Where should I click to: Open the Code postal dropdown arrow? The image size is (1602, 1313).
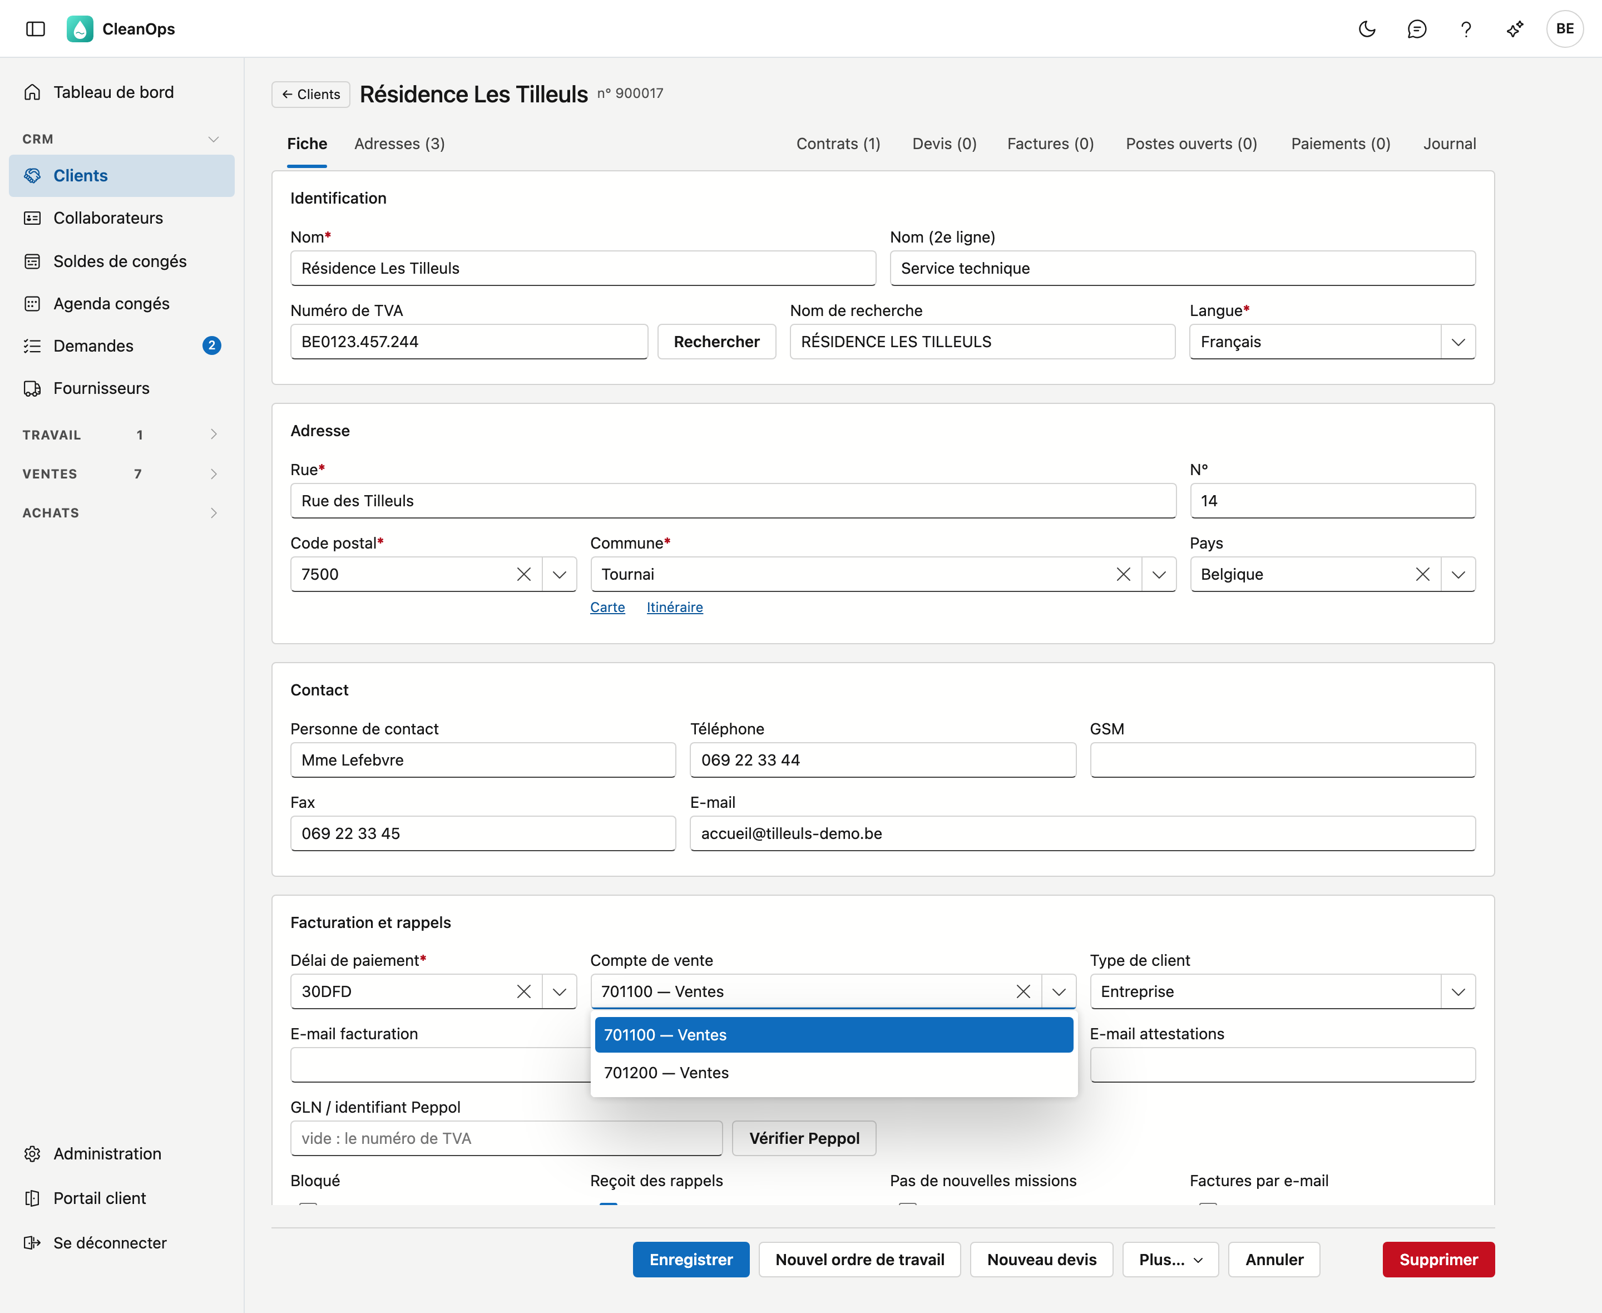[x=560, y=574]
